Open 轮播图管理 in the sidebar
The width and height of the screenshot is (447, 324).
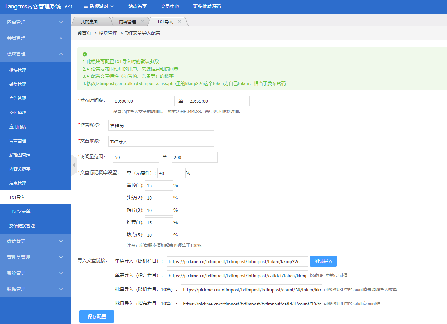click(x=20, y=155)
